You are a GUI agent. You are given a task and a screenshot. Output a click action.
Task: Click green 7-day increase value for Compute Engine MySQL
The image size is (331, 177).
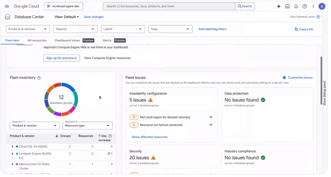click(x=110, y=154)
